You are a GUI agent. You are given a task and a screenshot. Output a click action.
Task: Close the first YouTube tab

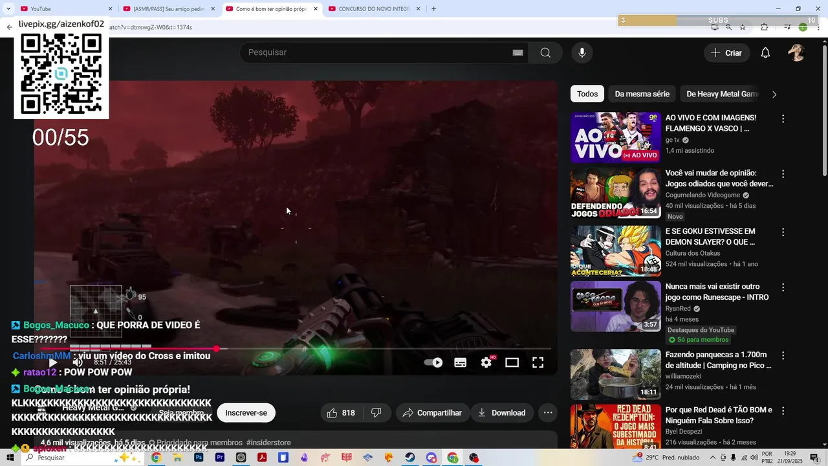[x=110, y=8]
